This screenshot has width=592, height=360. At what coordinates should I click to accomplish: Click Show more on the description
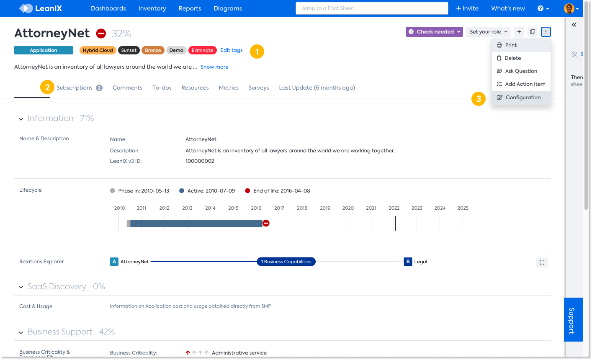[214, 67]
